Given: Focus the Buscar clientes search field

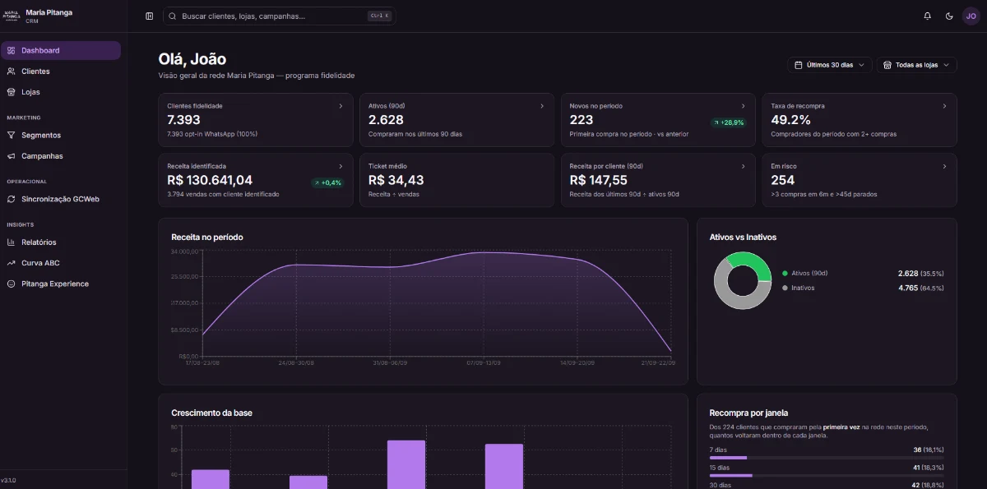Looking at the screenshot, I should pos(279,16).
